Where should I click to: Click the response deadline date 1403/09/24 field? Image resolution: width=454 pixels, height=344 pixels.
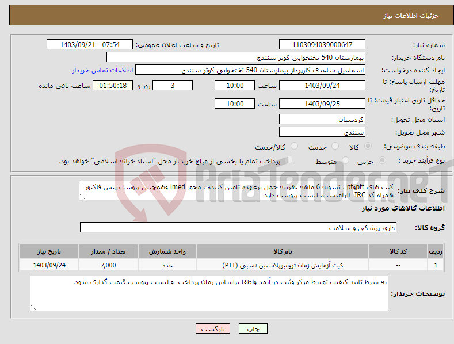[322, 85]
